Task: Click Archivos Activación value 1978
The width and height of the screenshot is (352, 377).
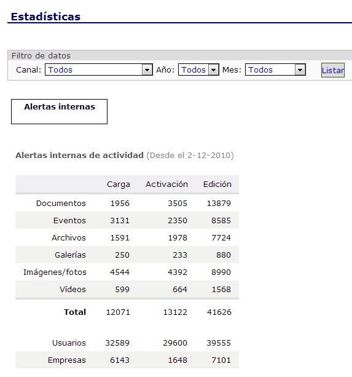Action: (x=178, y=238)
